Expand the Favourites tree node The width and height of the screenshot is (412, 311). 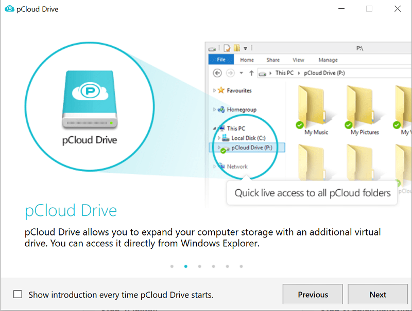(214, 90)
